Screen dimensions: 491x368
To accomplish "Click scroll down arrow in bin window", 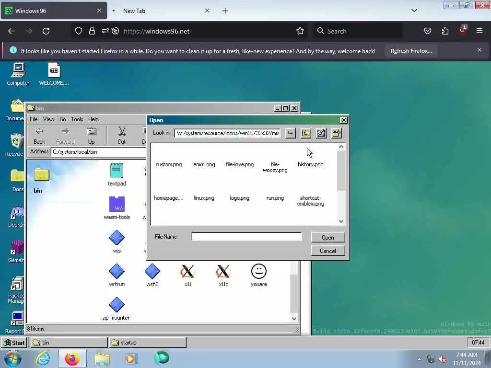I will (294, 318).
